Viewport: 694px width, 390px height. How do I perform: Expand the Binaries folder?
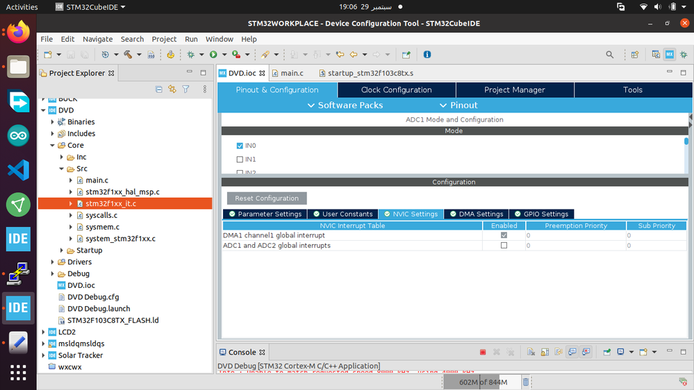52,121
